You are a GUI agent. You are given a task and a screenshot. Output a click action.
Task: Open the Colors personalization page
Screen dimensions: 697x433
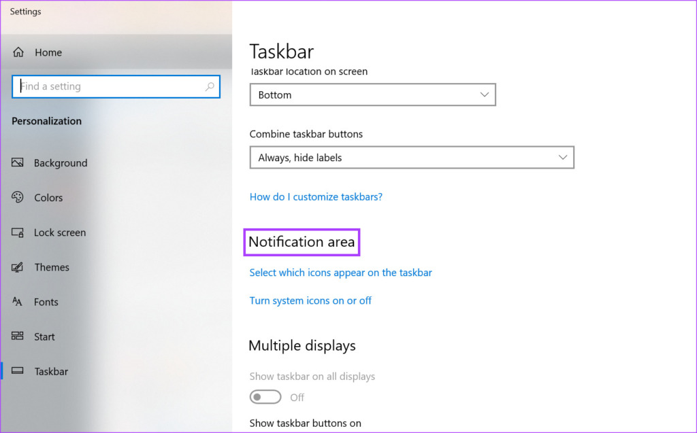click(18, 198)
